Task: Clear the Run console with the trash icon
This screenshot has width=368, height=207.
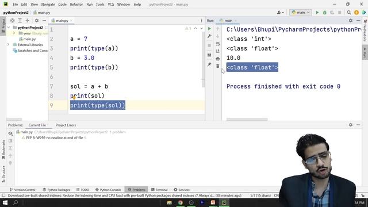Action: [218, 66]
